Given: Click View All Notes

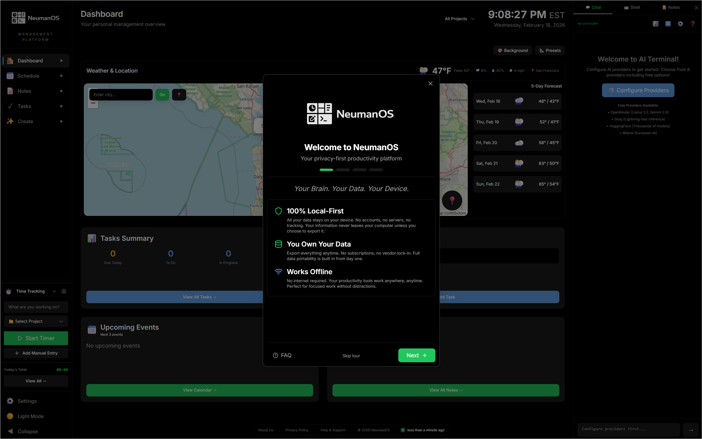Looking at the screenshot, I should [x=446, y=390].
